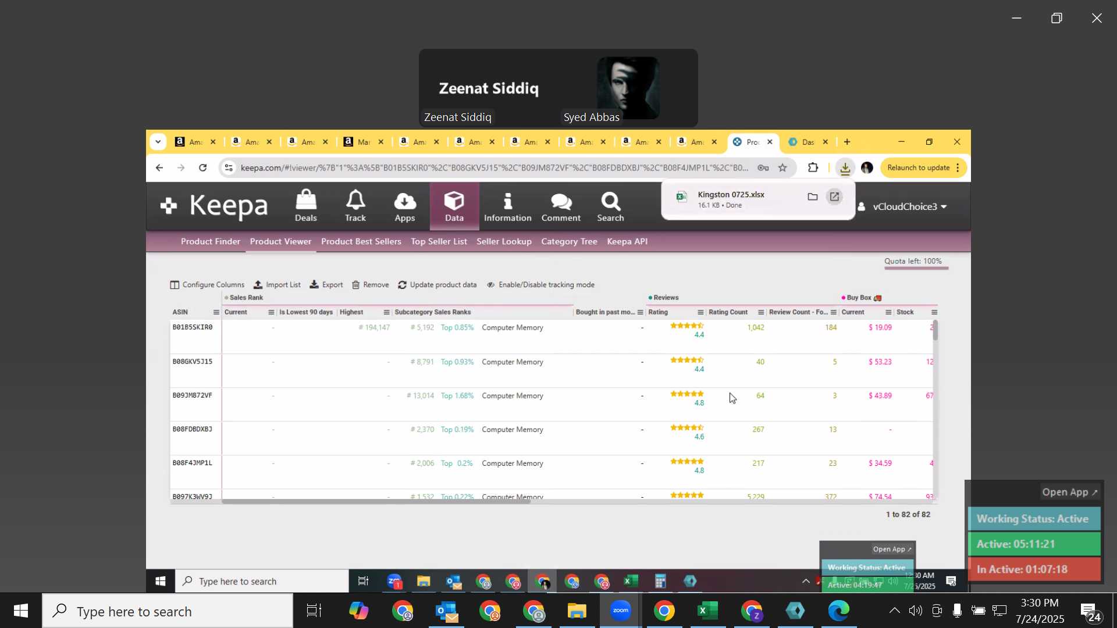Open the Keepa Deals section
Screen dimensions: 1117x628
click(305, 206)
